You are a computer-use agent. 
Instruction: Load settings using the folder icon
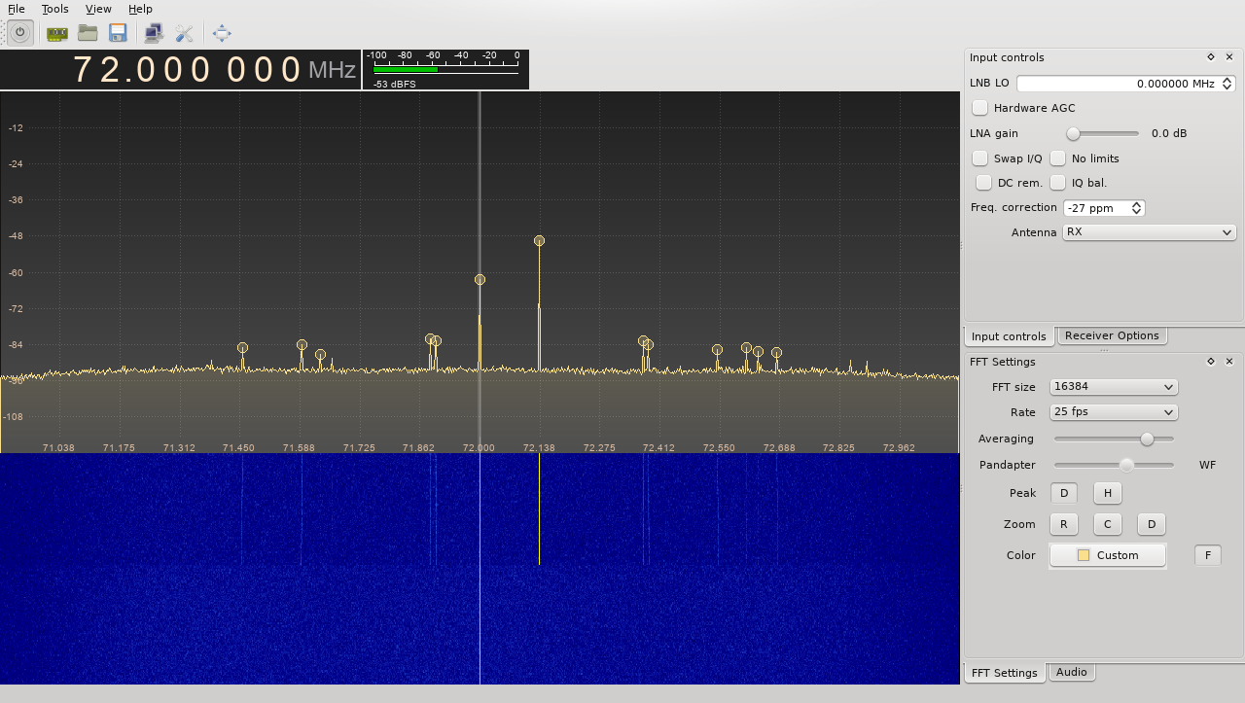coord(87,32)
